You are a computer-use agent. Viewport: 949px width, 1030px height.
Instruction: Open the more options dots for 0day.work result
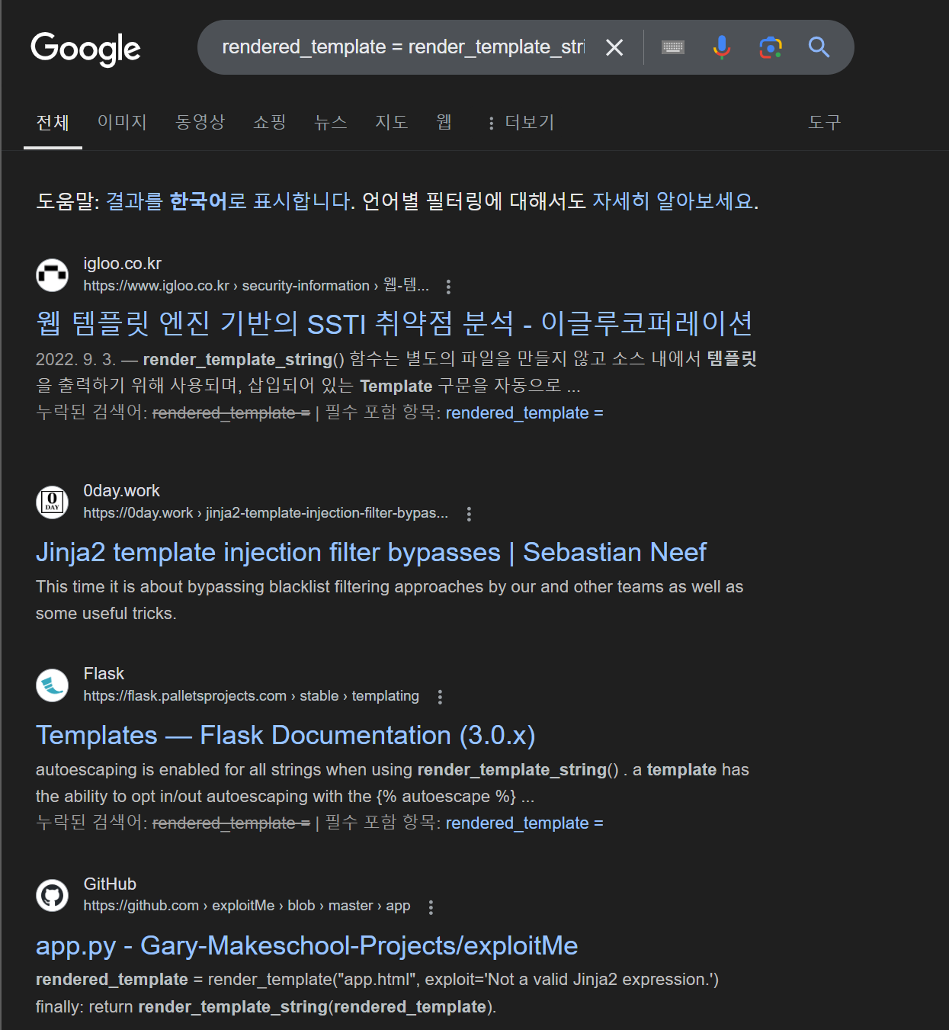(469, 514)
